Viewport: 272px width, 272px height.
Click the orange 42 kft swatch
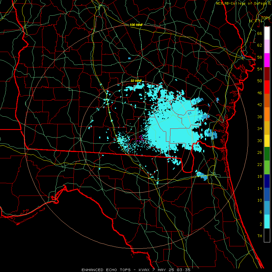point(267,114)
